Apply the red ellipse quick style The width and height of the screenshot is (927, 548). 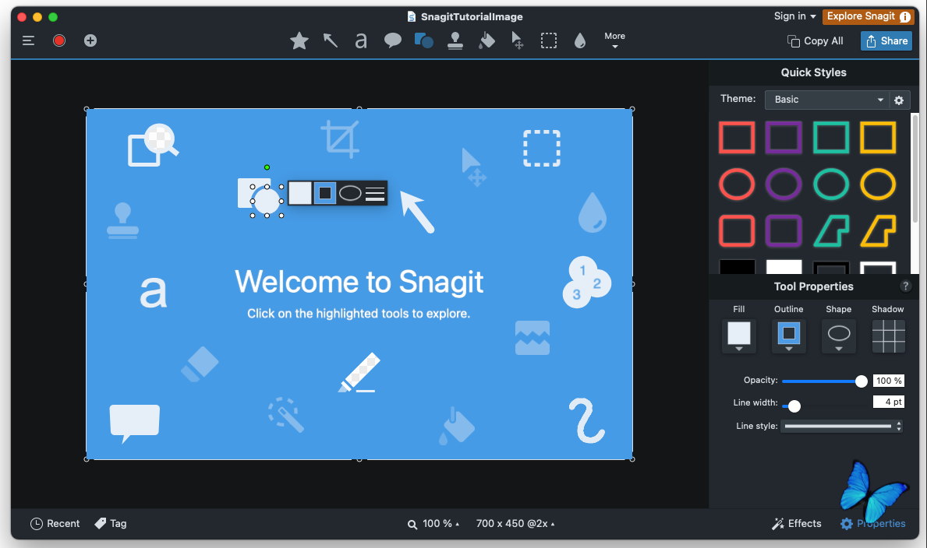pos(737,184)
